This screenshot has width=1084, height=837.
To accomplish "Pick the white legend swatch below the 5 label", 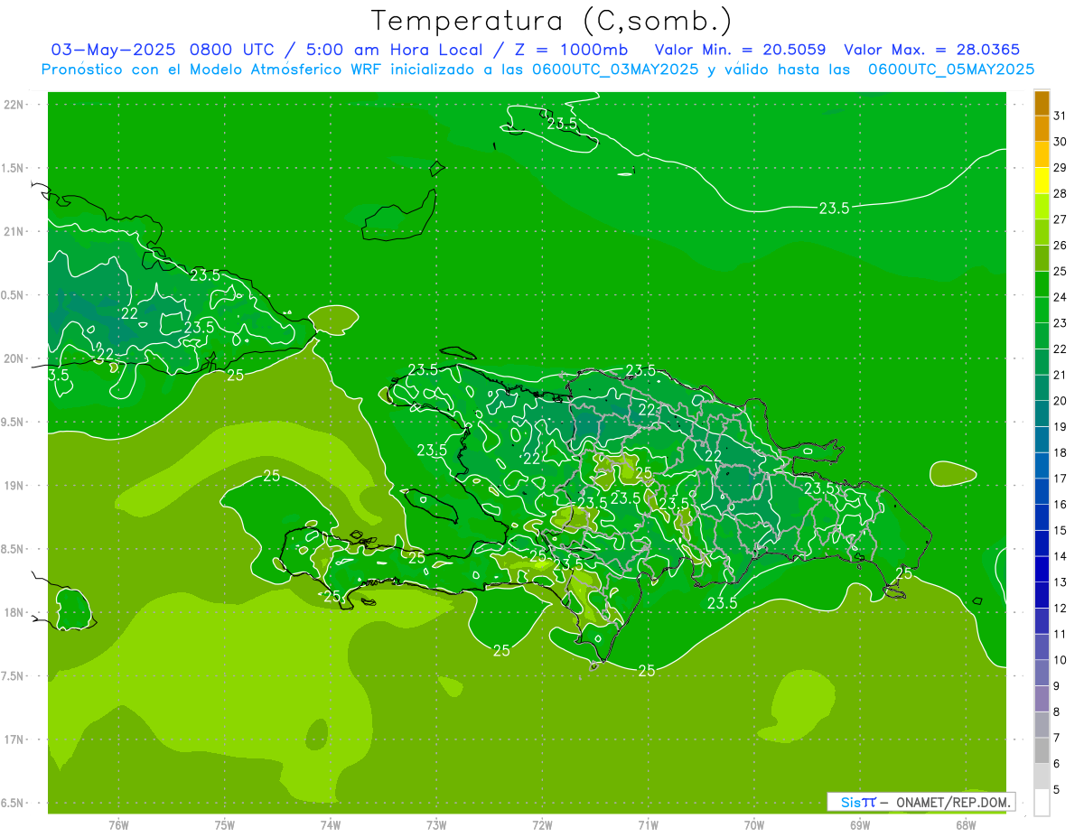I will (1042, 802).
